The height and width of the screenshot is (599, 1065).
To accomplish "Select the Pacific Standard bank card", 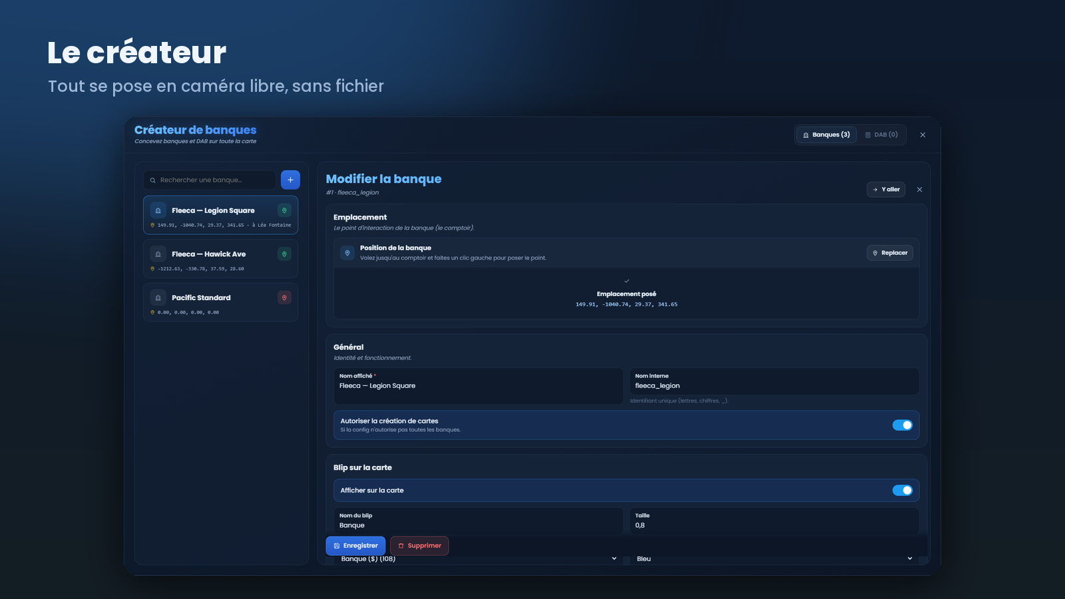I will pyautogui.click(x=220, y=302).
